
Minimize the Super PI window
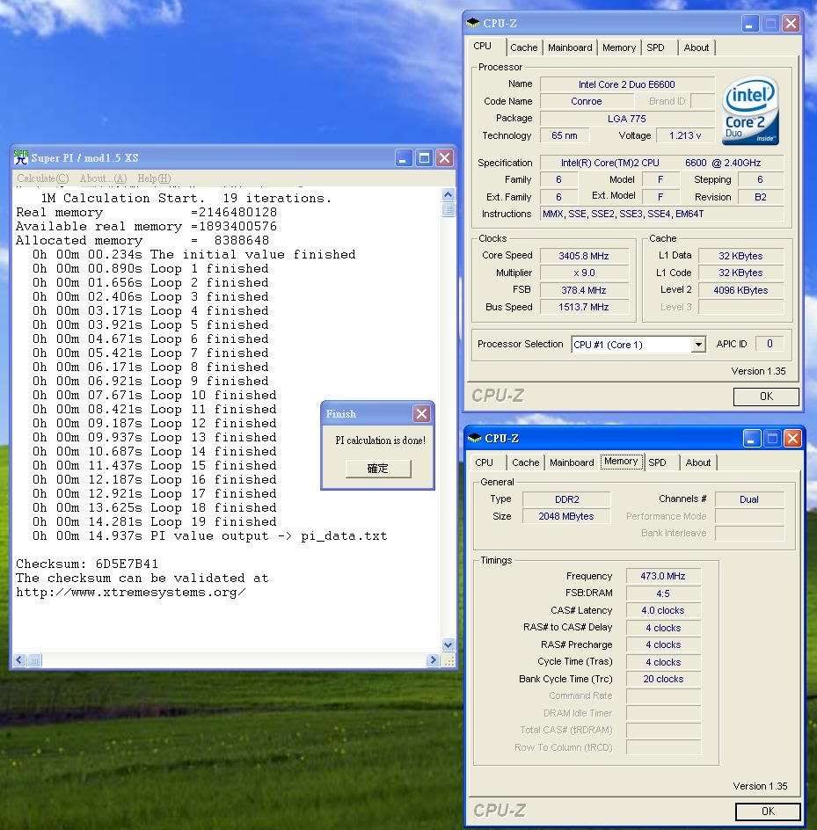click(x=404, y=157)
